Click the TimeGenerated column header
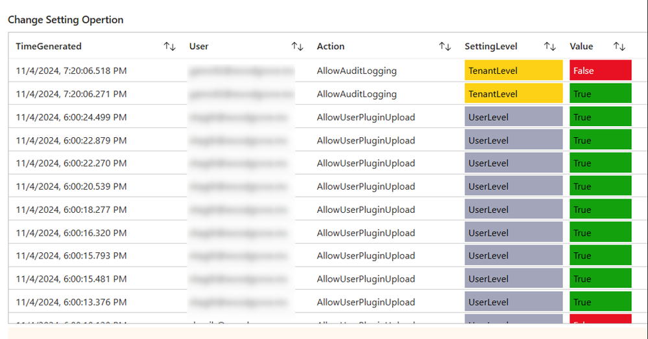 pyautogui.click(x=49, y=46)
